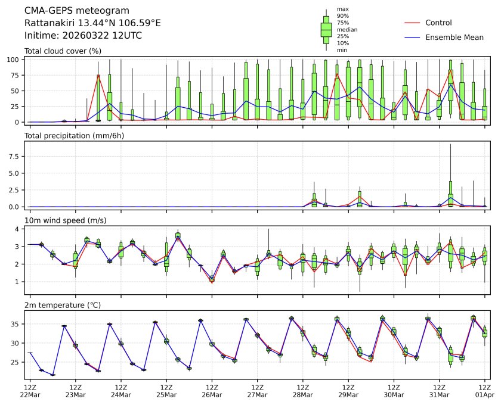Screen dimensions: 501x405
Task: Click the '12Z 28Mar' x-axis label
Action: point(302,391)
